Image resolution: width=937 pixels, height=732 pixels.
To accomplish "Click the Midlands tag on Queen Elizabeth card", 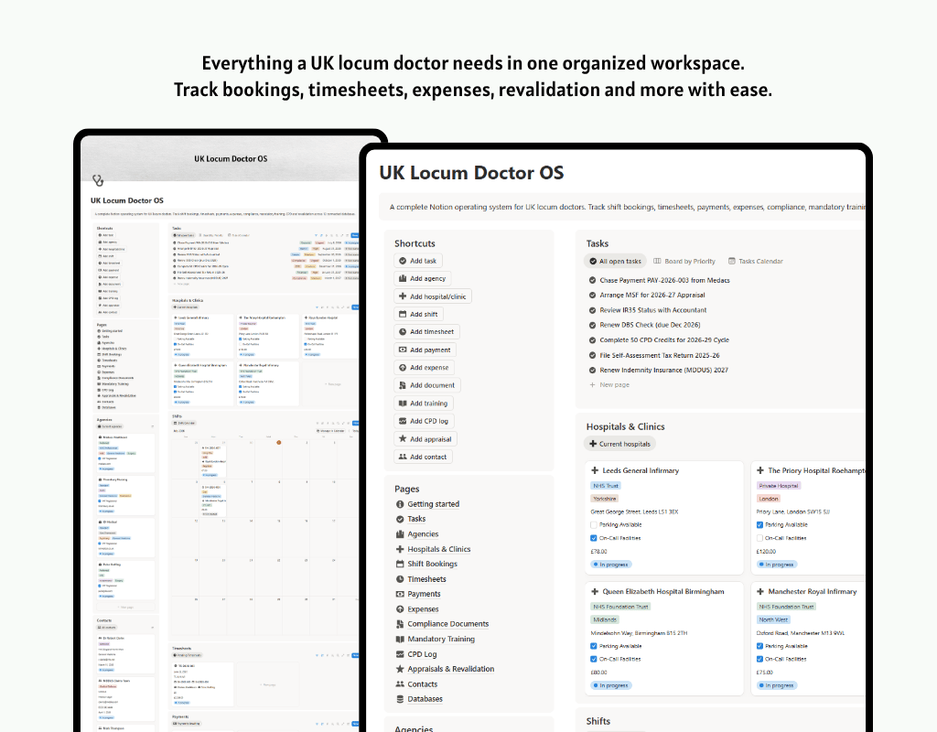I will (605, 619).
